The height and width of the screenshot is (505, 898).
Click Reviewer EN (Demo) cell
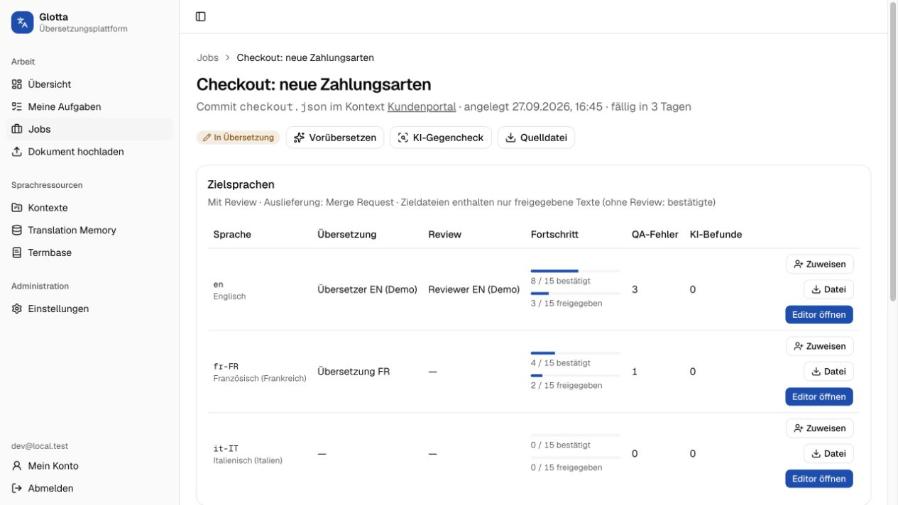click(x=473, y=289)
